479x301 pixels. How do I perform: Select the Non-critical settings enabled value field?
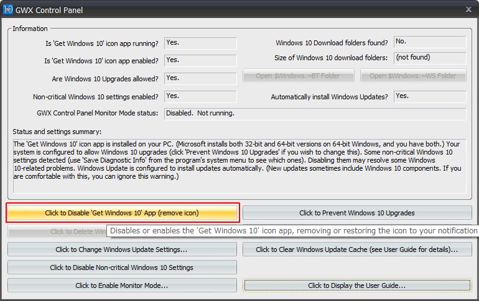click(200, 96)
